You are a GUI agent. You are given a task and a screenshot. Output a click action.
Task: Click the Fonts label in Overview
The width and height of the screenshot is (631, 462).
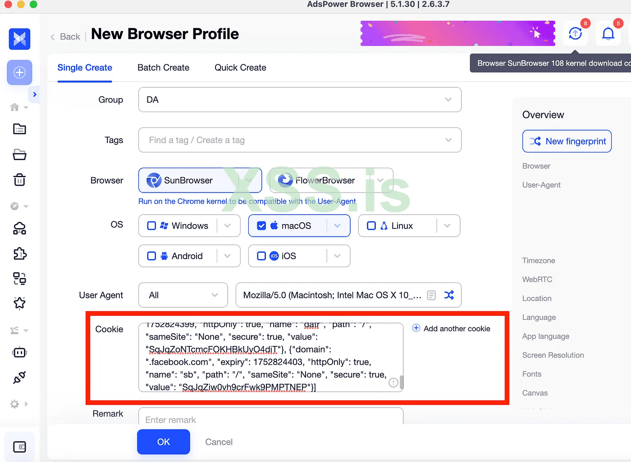click(532, 374)
